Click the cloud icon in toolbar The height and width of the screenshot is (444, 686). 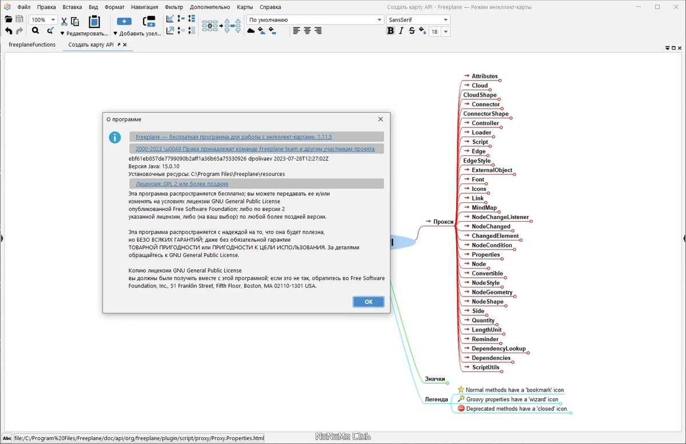pyautogui.click(x=250, y=31)
